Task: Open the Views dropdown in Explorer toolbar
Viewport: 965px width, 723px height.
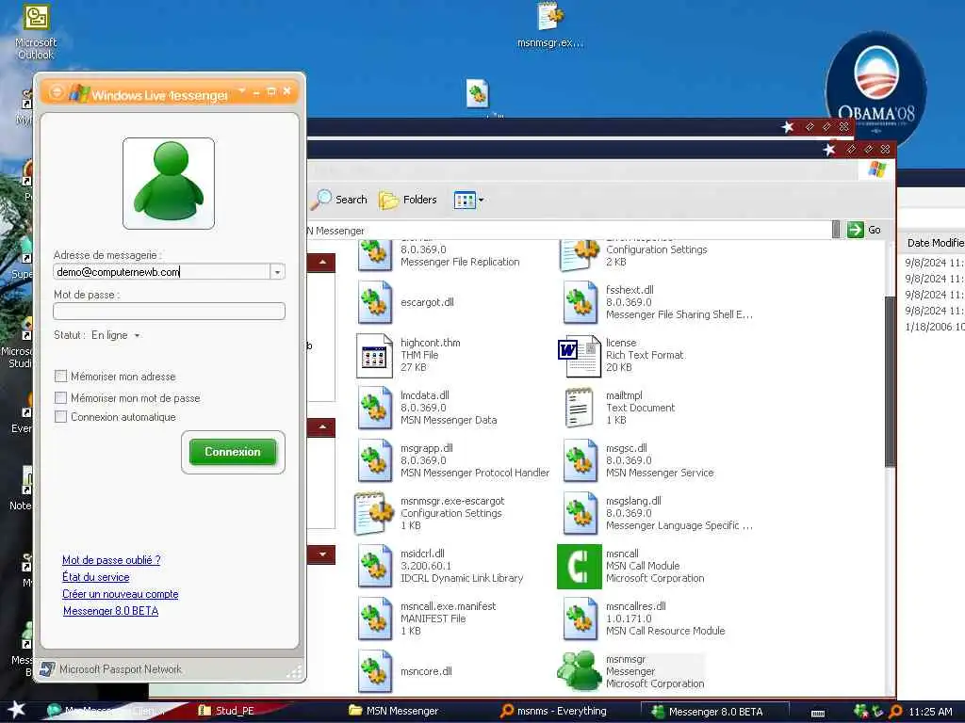Action: [x=468, y=200]
